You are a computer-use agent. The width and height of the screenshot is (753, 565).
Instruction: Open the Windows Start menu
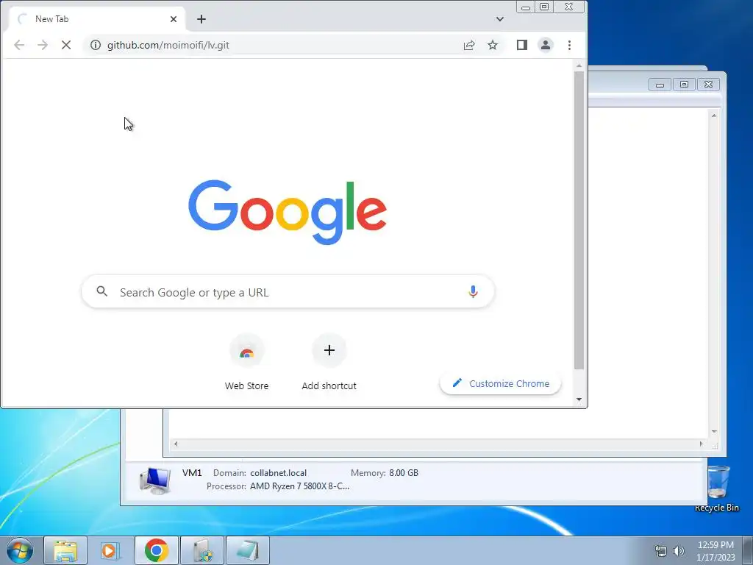[x=20, y=550]
